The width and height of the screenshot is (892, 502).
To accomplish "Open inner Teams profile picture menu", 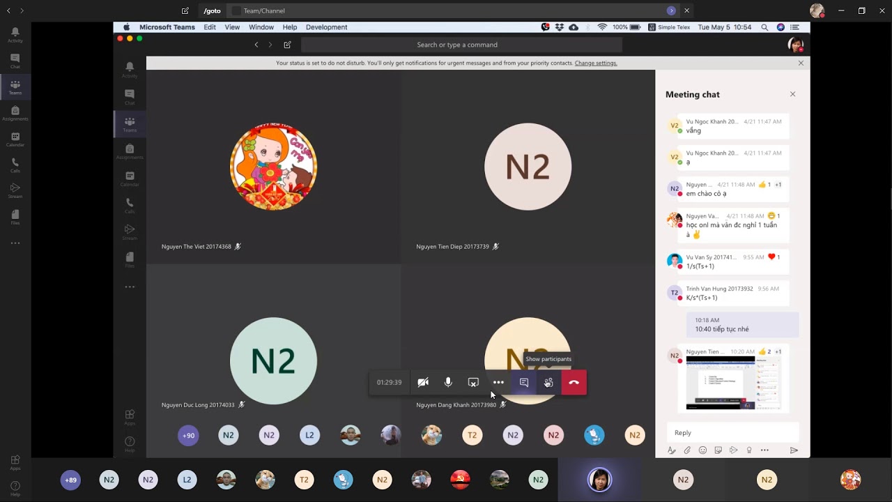I will [x=795, y=45].
